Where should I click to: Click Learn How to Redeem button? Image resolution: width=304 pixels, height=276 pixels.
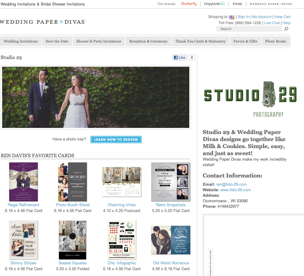click(x=116, y=140)
